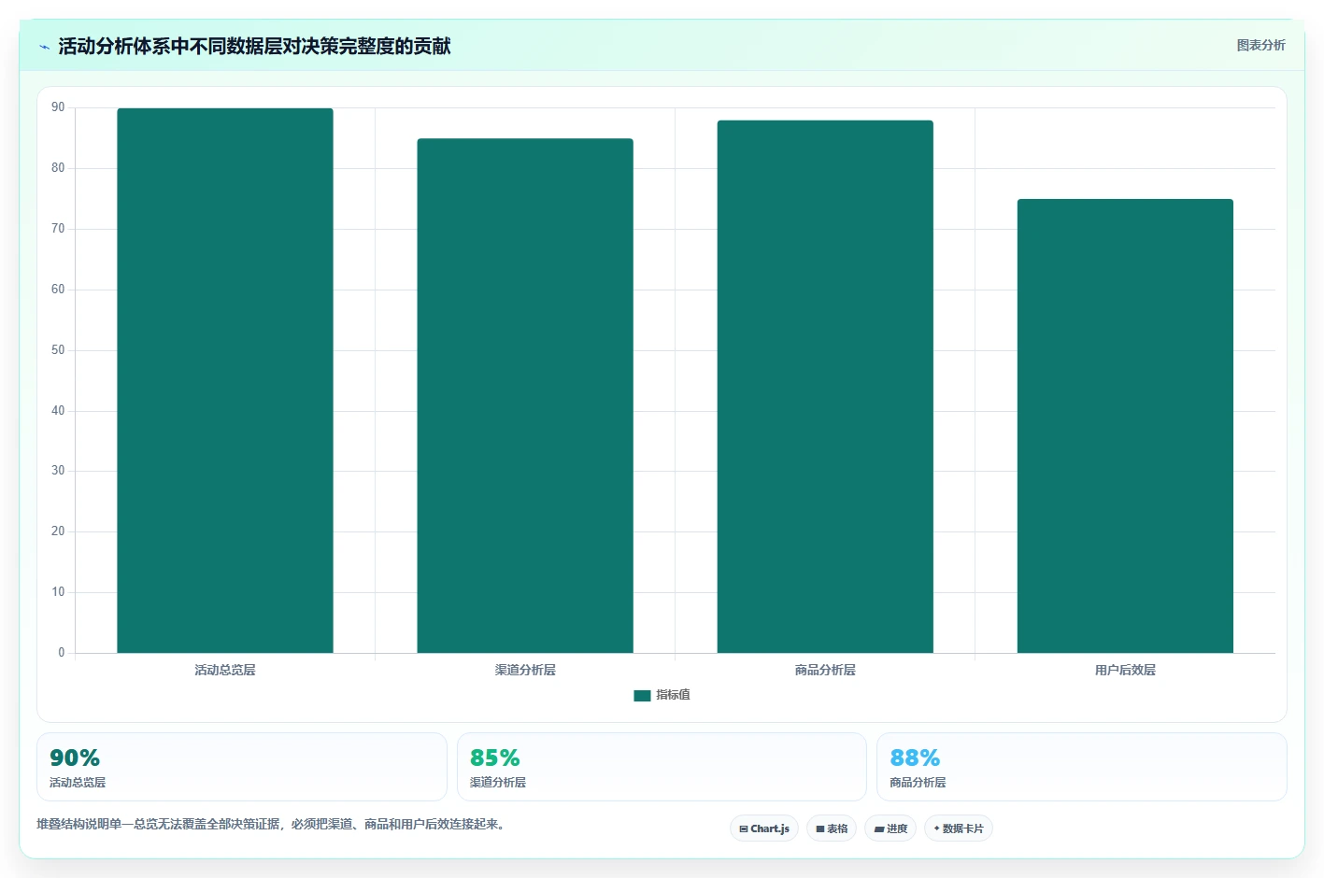Click the y-axis value 20
The height and width of the screenshot is (878, 1324).
58,531
